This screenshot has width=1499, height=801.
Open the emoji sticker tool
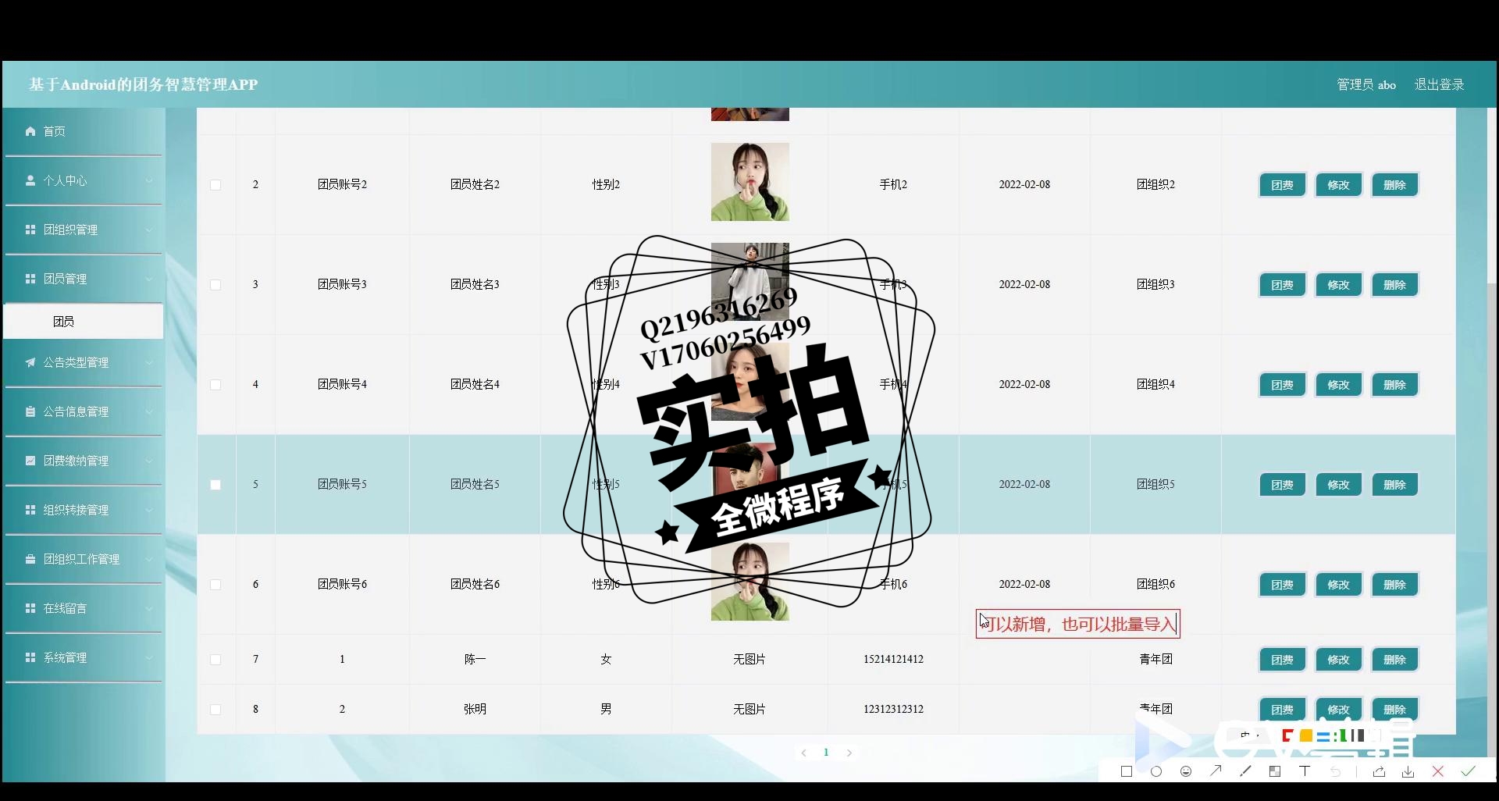(1186, 771)
